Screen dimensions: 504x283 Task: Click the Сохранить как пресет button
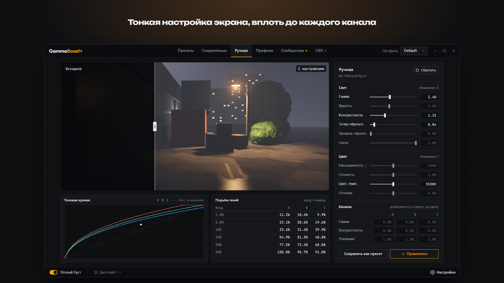coord(363,254)
